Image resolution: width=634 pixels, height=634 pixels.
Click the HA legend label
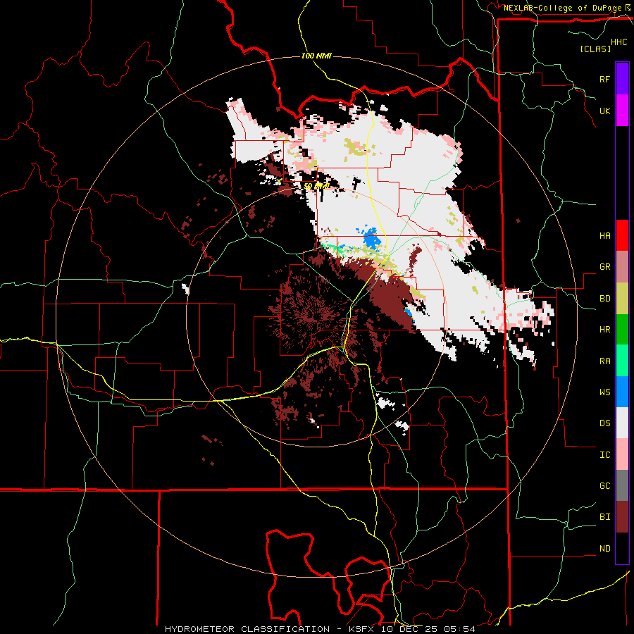(x=604, y=235)
